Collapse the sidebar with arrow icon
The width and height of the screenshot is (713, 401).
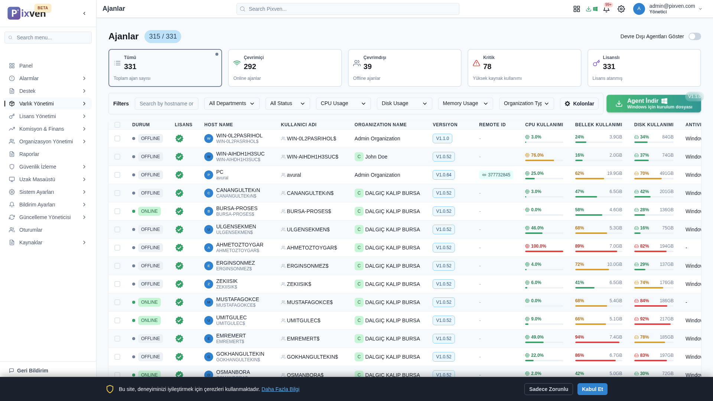tap(84, 13)
